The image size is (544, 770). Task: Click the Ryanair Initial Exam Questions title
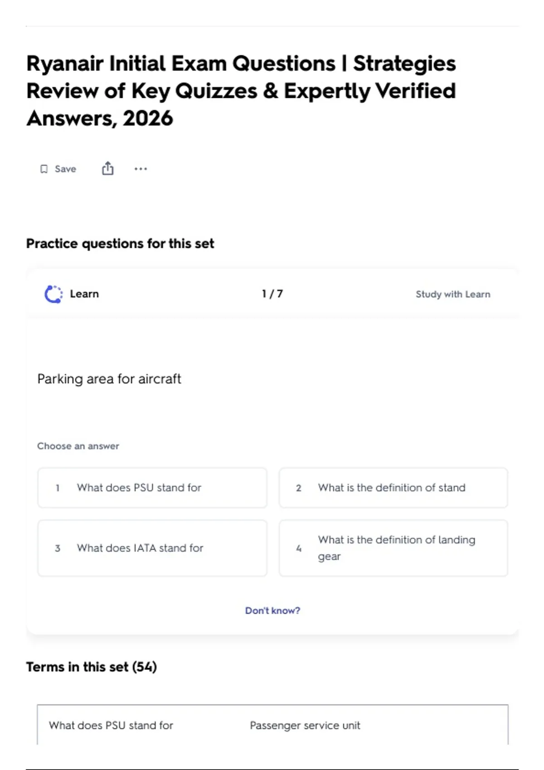(241, 91)
